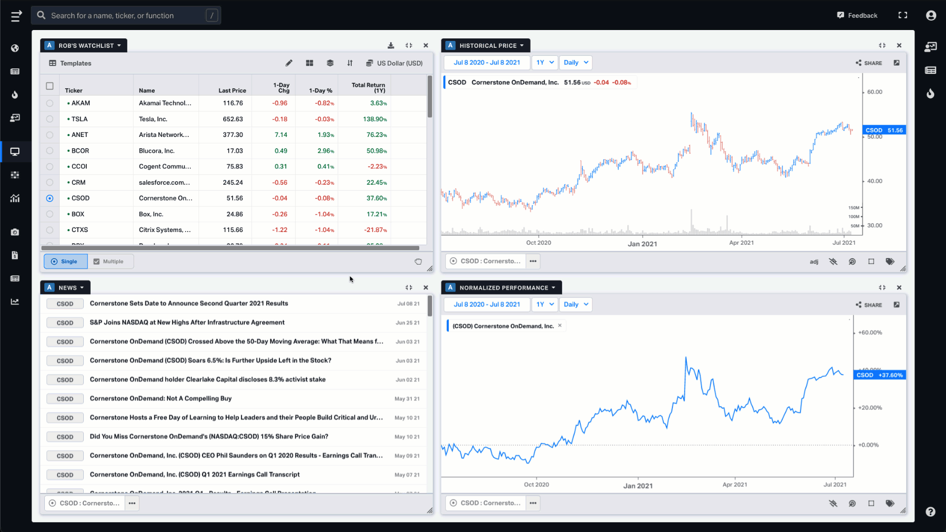Open the grid view icon in watchlist
946x532 pixels.
[310, 63]
